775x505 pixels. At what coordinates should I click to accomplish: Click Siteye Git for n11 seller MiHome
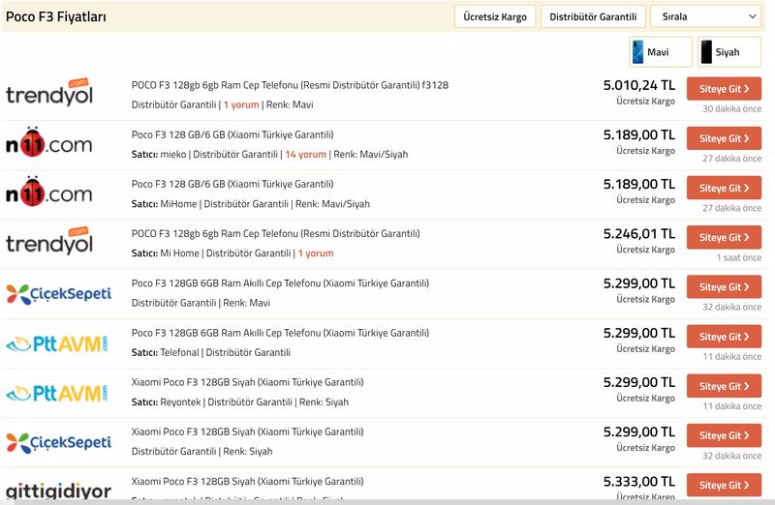724,188
